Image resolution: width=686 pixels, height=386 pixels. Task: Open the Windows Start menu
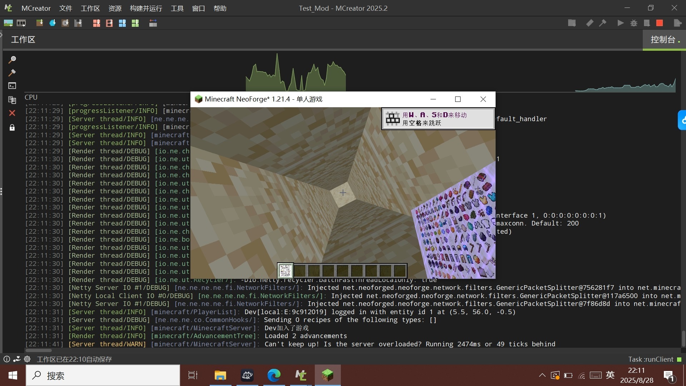(x=13, y=375)
